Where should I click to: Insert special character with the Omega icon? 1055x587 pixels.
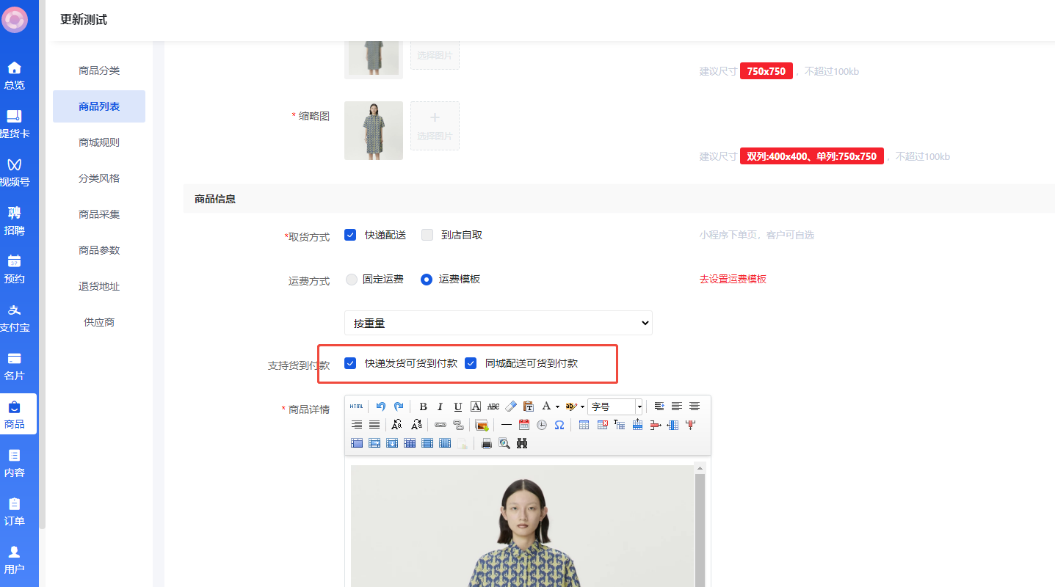(559, 425)
